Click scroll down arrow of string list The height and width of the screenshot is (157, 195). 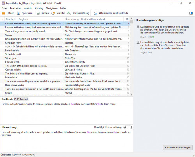(131, 95)
